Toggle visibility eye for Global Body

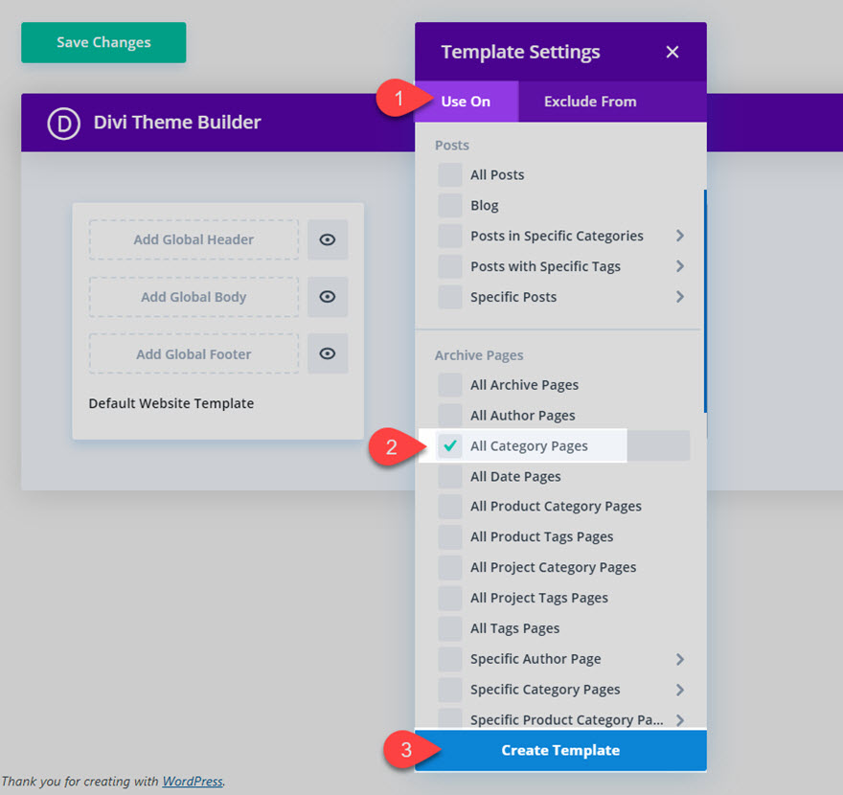[x=328, y=297]
